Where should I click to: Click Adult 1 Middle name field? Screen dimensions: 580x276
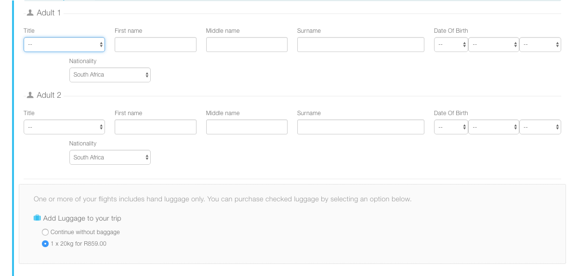pos(247,44)
